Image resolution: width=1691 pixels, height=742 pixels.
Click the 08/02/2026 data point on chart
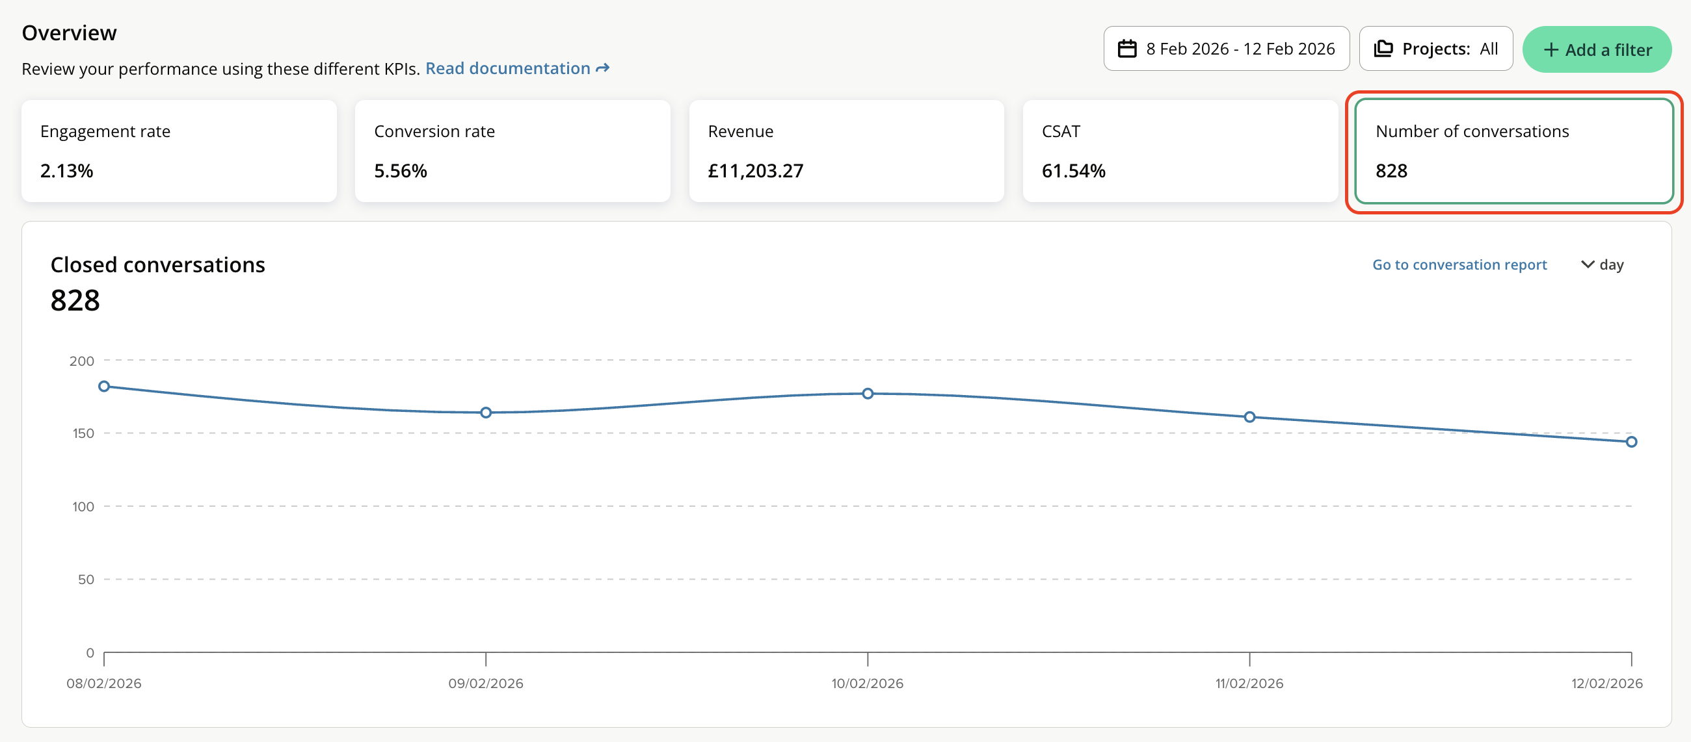point(103,387)
